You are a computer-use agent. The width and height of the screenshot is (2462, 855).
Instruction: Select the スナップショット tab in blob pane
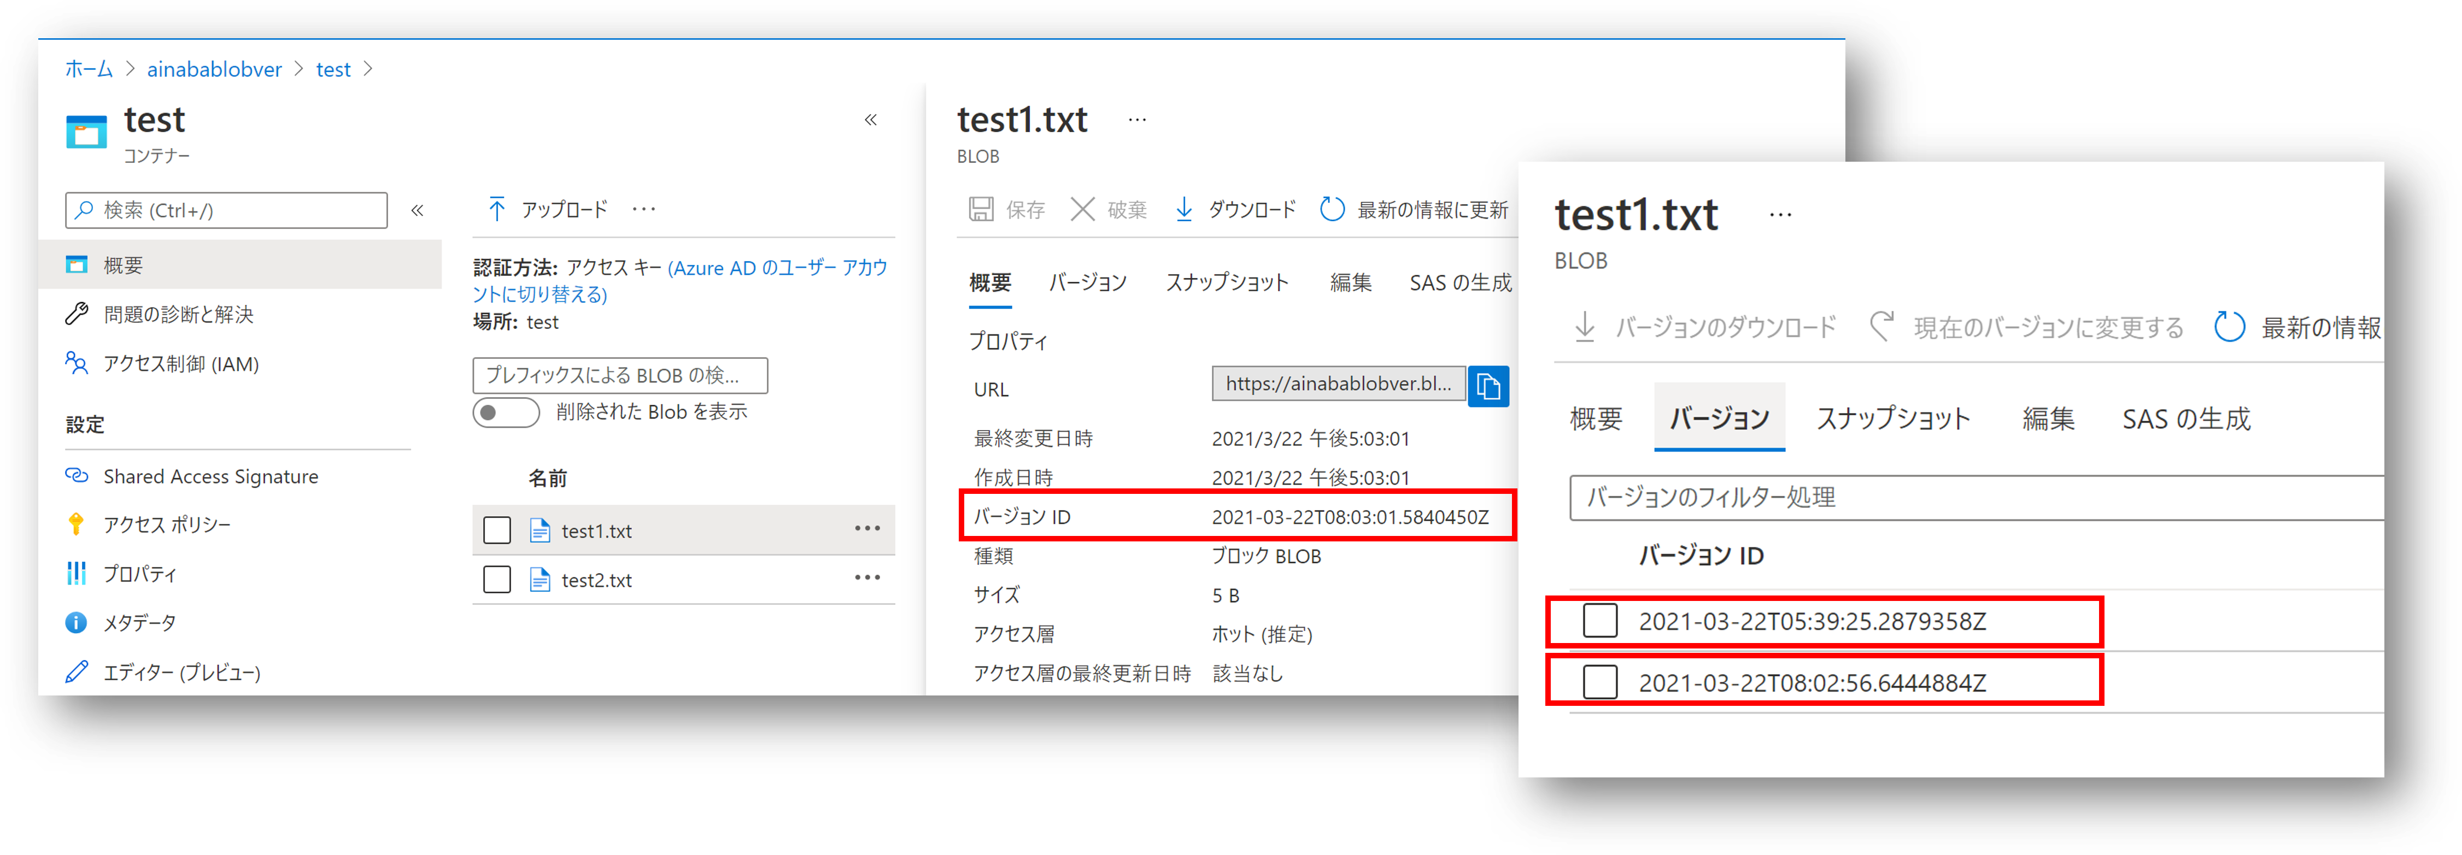(x=1227, y=283)
